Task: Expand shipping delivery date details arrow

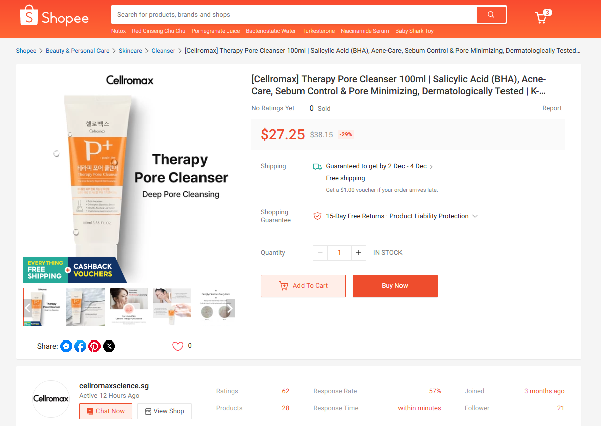Action: pyautogui.click(x=431, y=167)
